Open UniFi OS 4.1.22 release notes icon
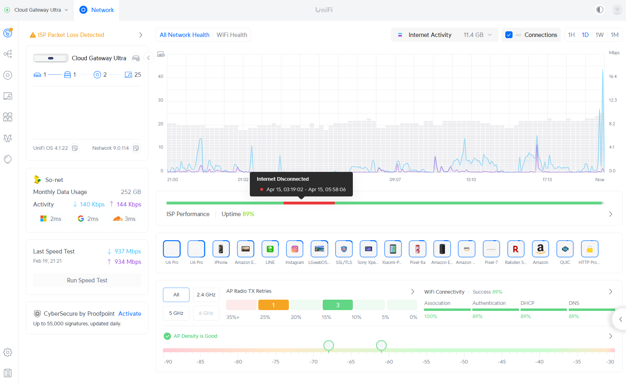Image resolution: width=626 pixels, height=384 pixels. (x=75, y=148)
